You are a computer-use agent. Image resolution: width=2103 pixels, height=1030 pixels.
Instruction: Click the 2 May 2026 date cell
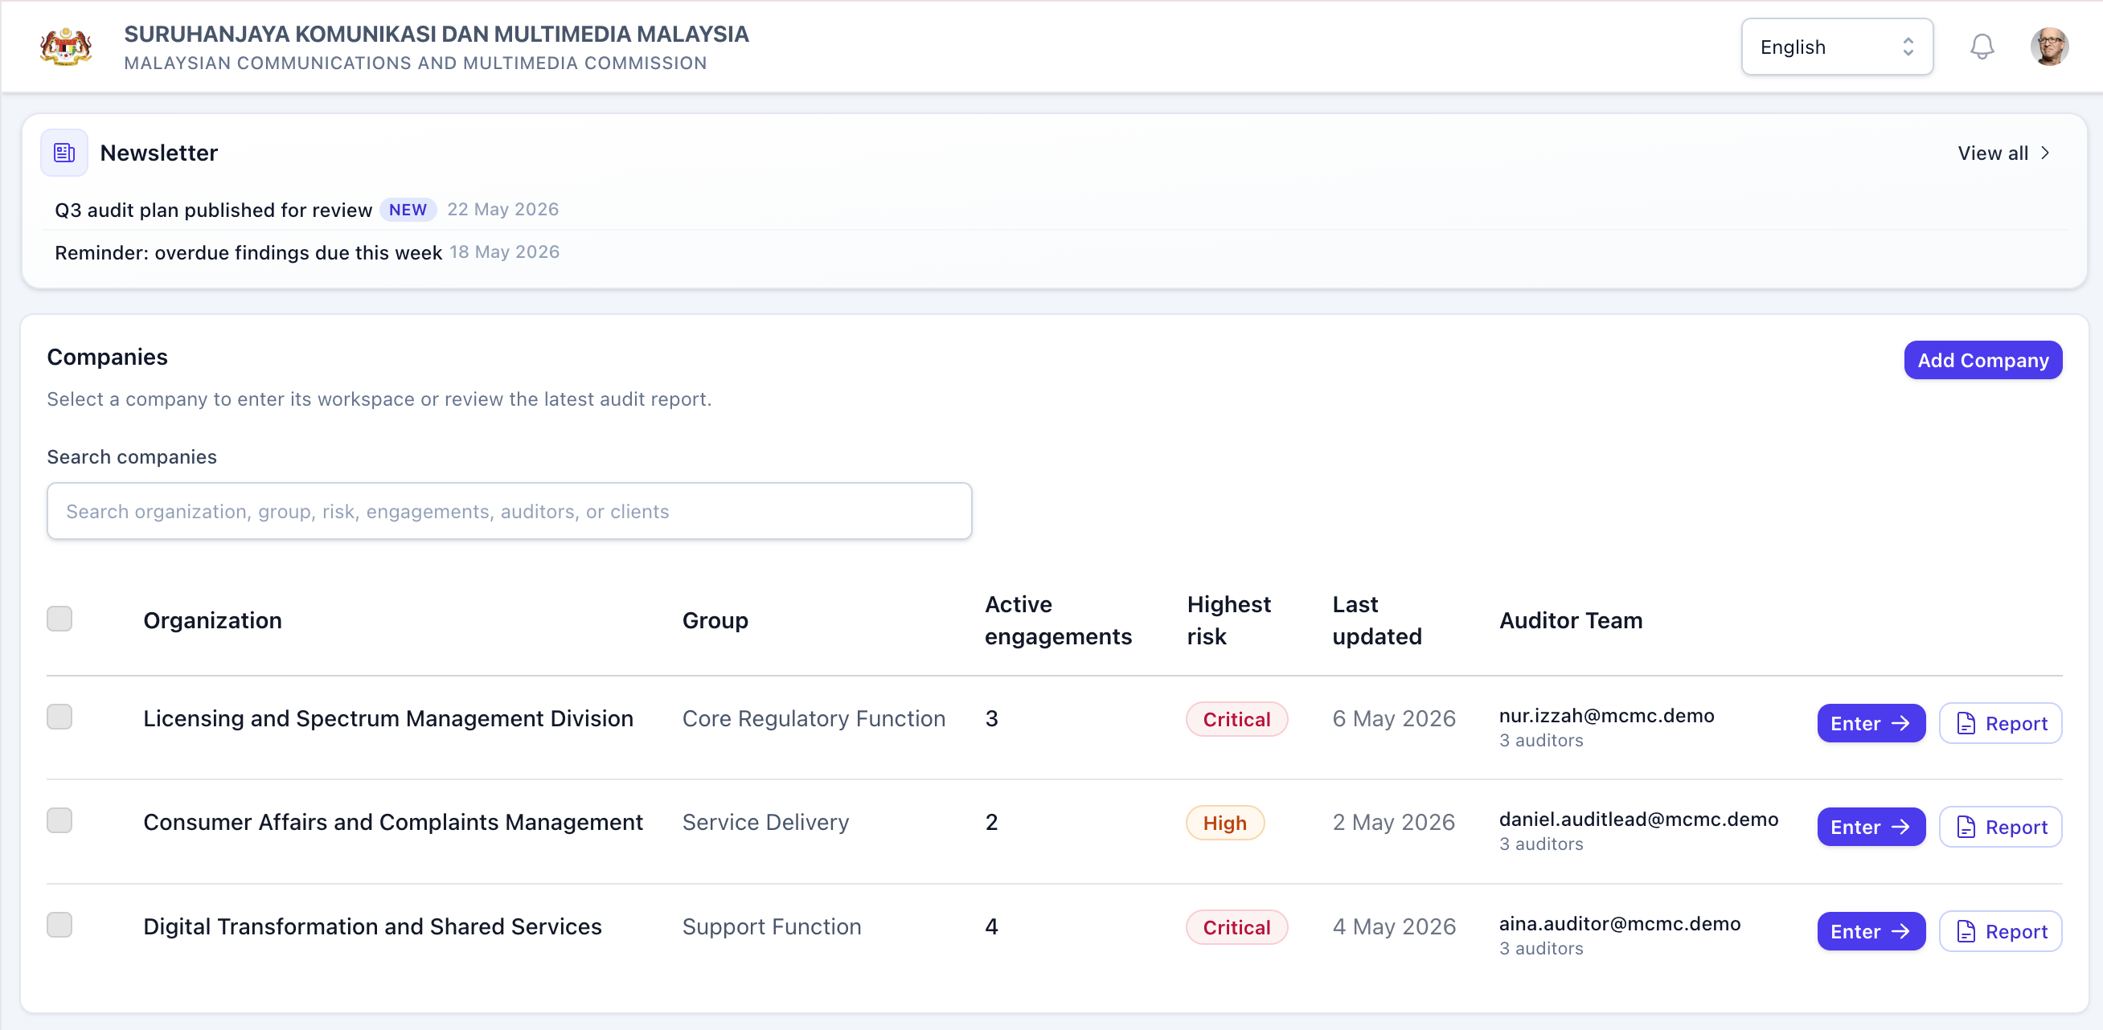1394,822
